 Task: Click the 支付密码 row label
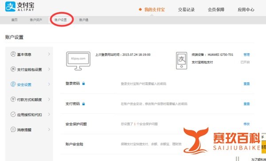73,104
